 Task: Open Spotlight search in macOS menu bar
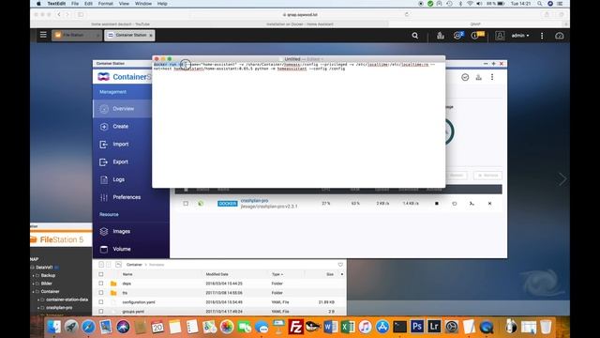coord(540,4)
